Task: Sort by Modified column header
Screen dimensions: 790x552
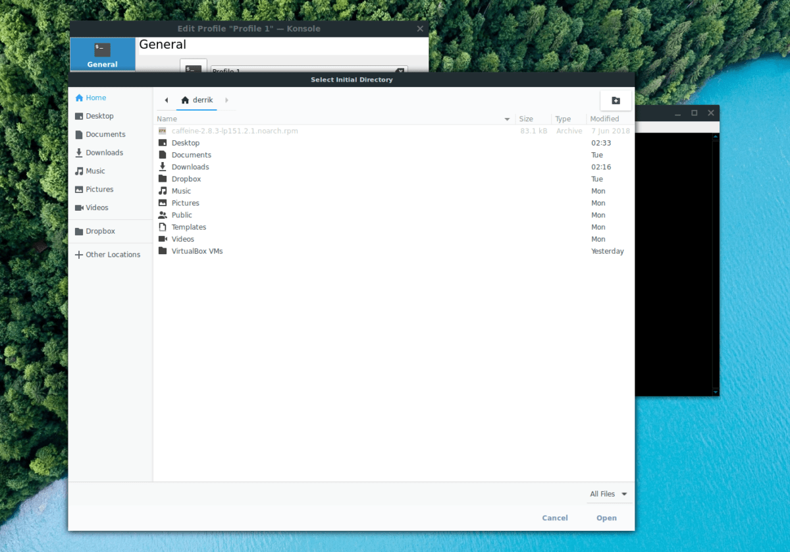Action: [604, 119]
